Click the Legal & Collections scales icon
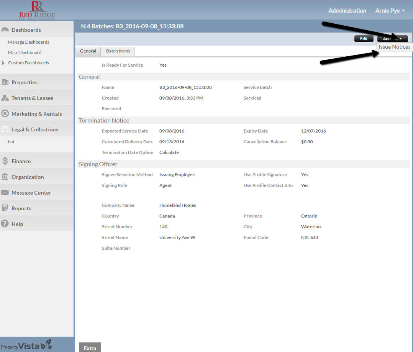Screen dimensions: 413x352 [x=5, y=129]
